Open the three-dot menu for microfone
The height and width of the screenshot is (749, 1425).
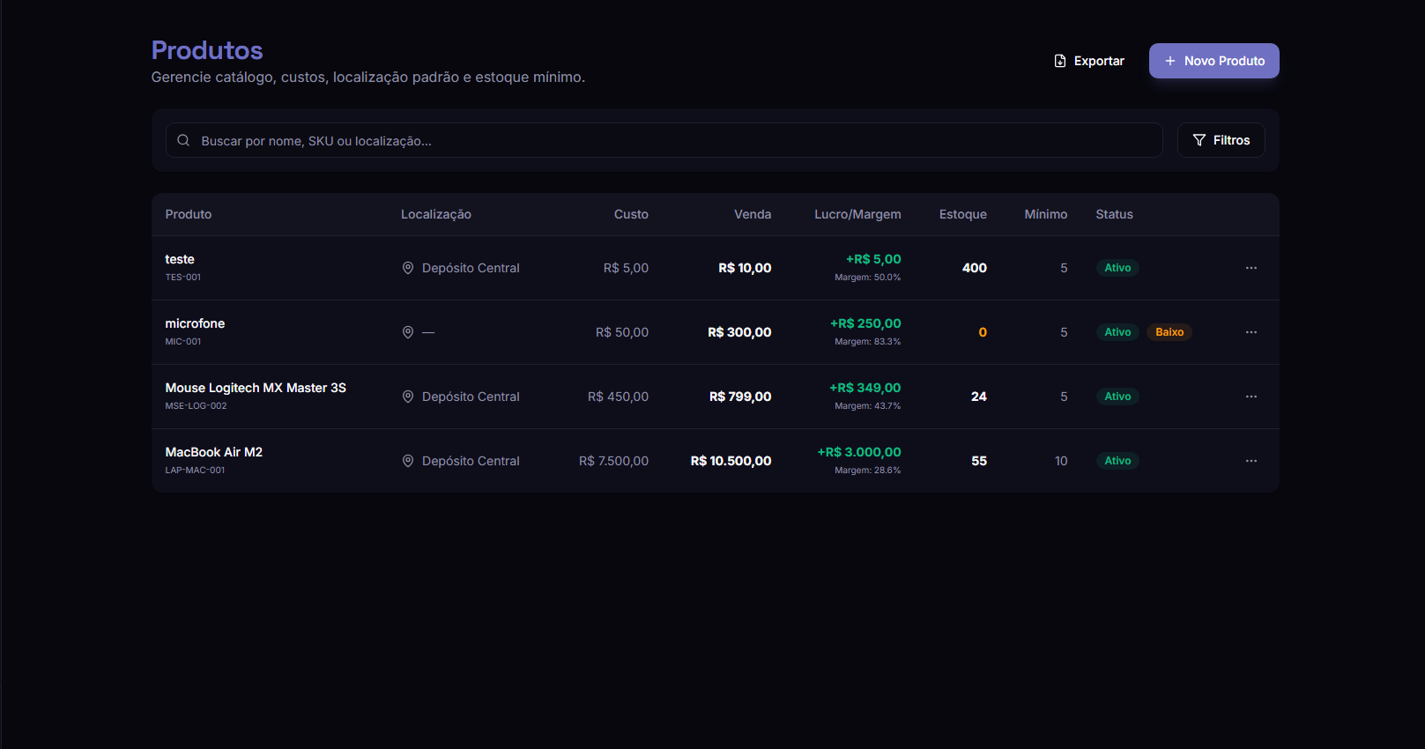pos(1251,332)
